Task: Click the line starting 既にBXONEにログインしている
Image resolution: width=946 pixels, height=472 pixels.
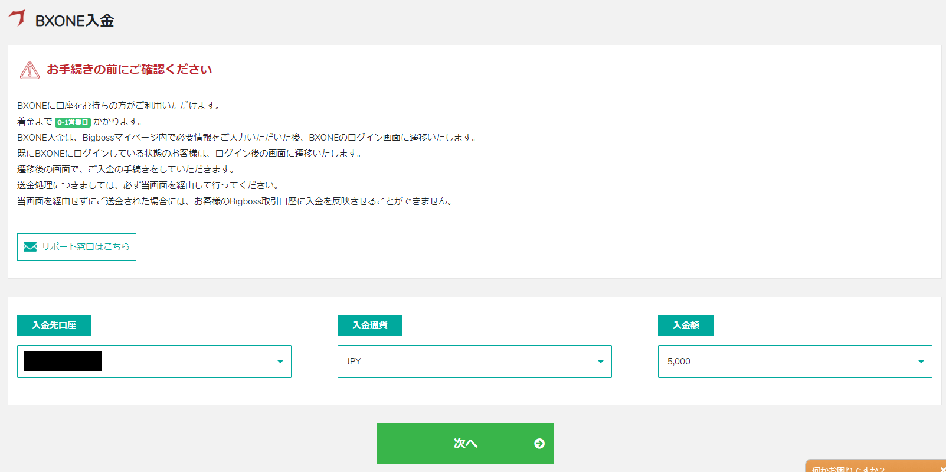Action: [x=190, y=154]
